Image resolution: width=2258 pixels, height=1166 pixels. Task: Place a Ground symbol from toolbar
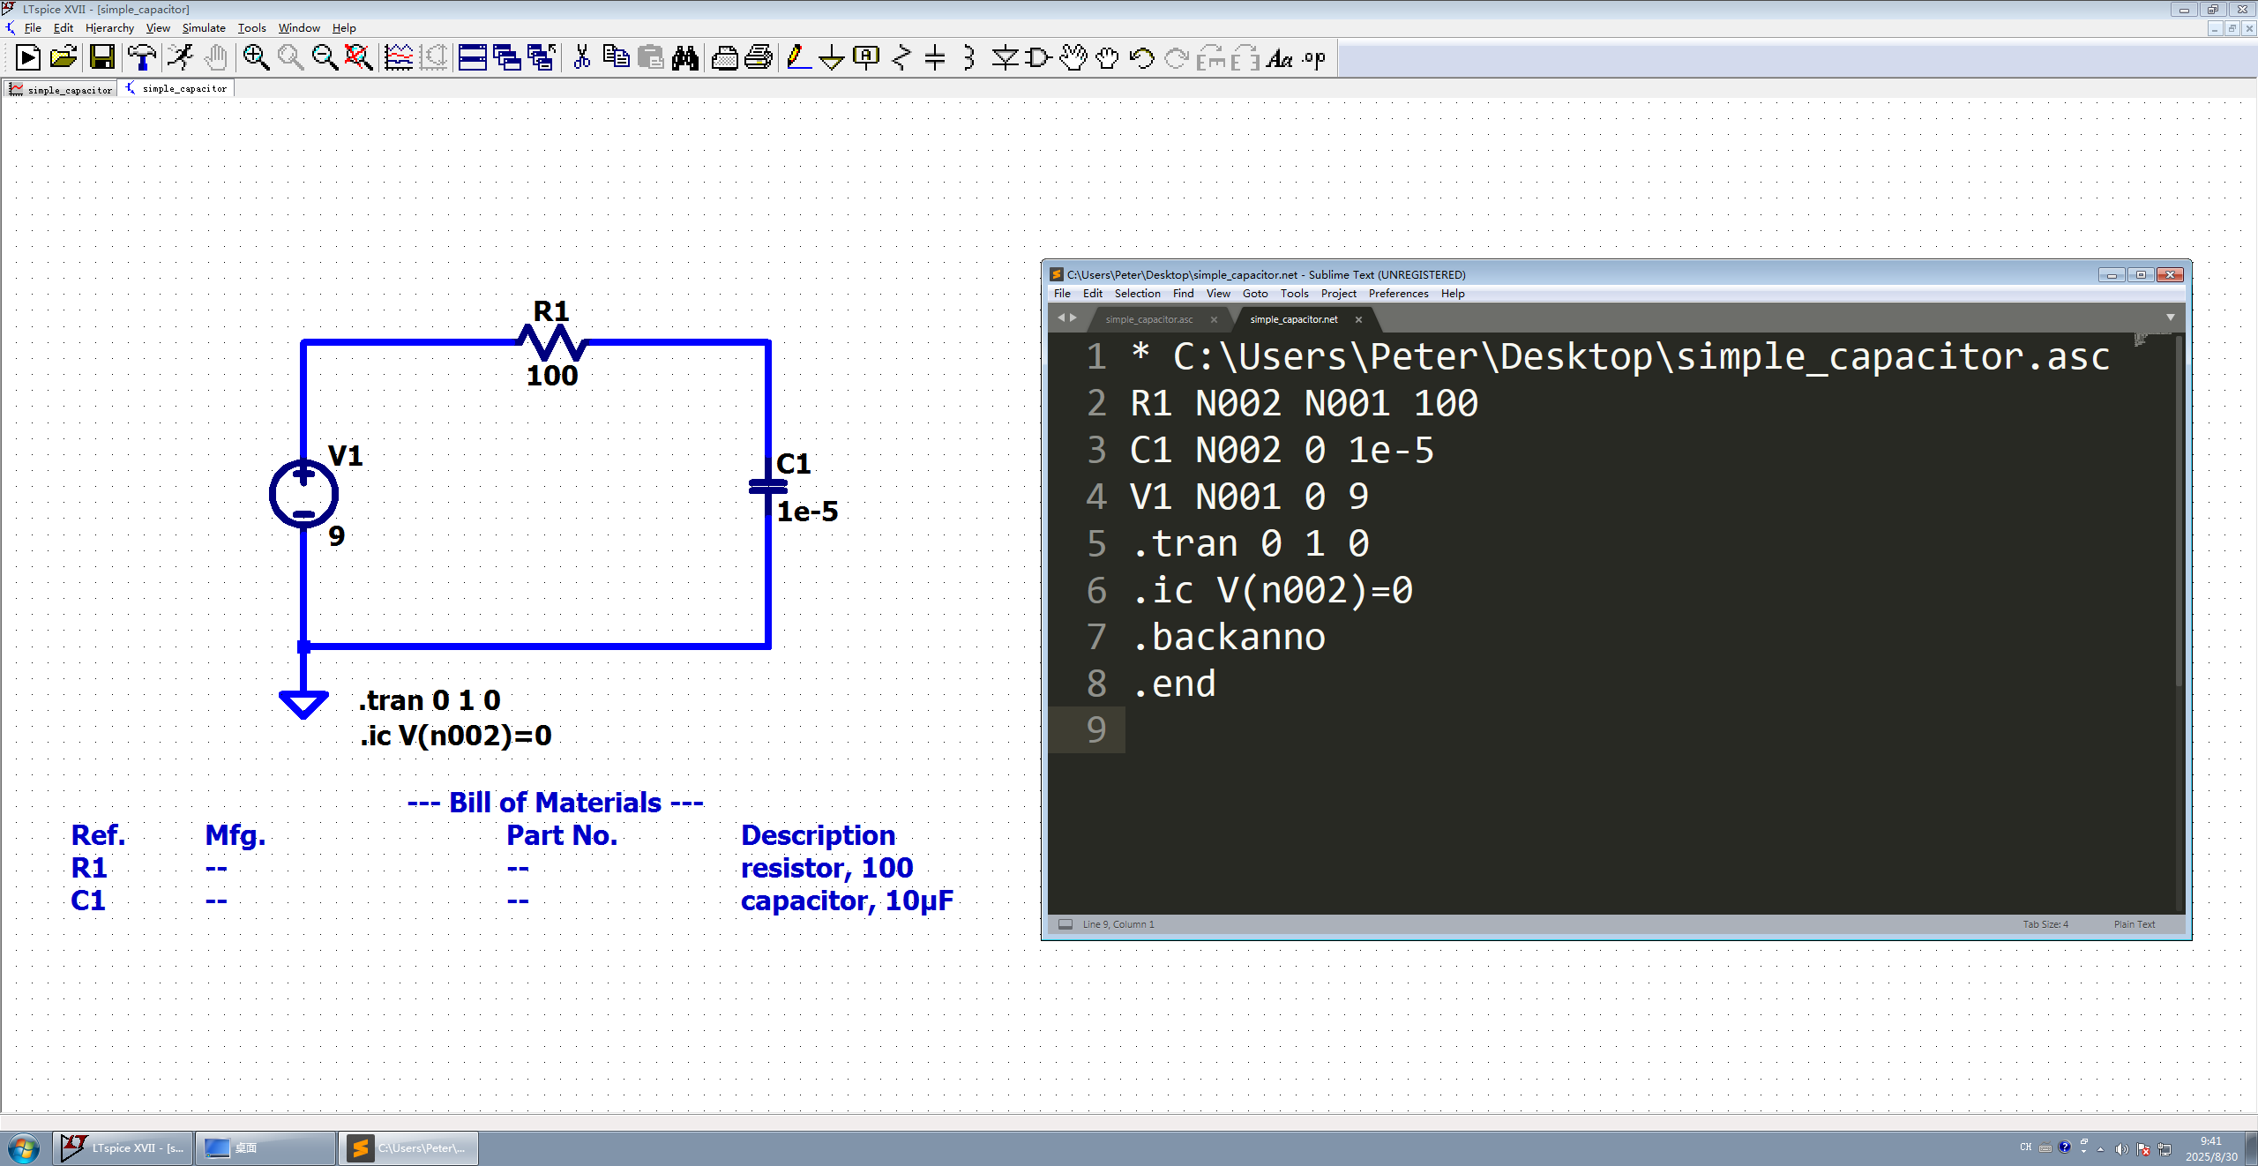[831, 58]
